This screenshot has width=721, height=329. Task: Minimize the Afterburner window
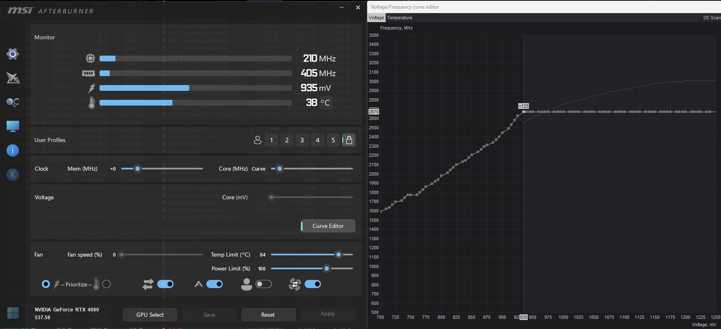pyautogui.click(x=342, y=7)
